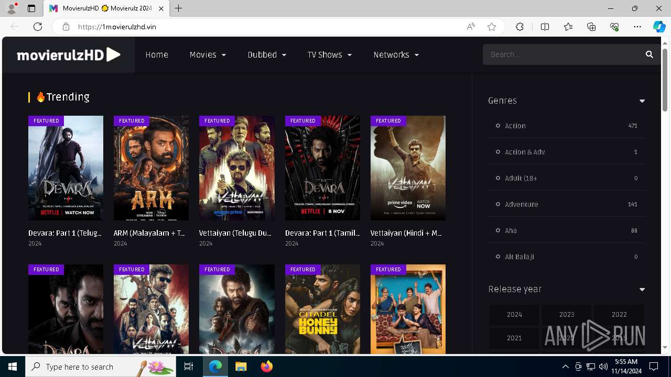Screen dimensions: 671x377
Task: Expand the Dubbed dropdown menu
Action: [x=267, y=54]
